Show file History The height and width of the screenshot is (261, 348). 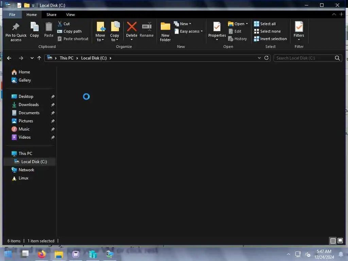[238, 39]
